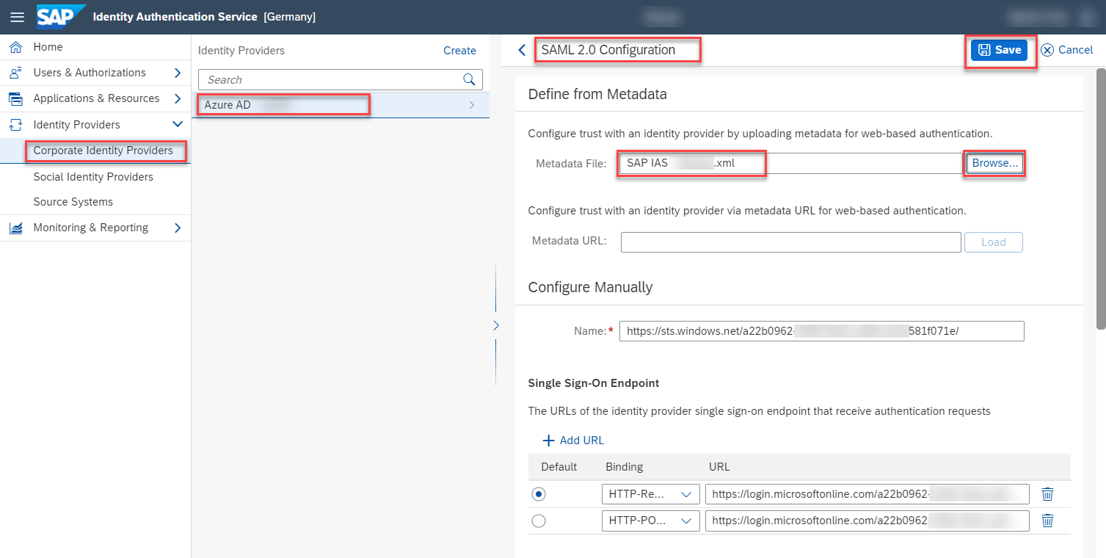Click Add URL link

[582, 441]
